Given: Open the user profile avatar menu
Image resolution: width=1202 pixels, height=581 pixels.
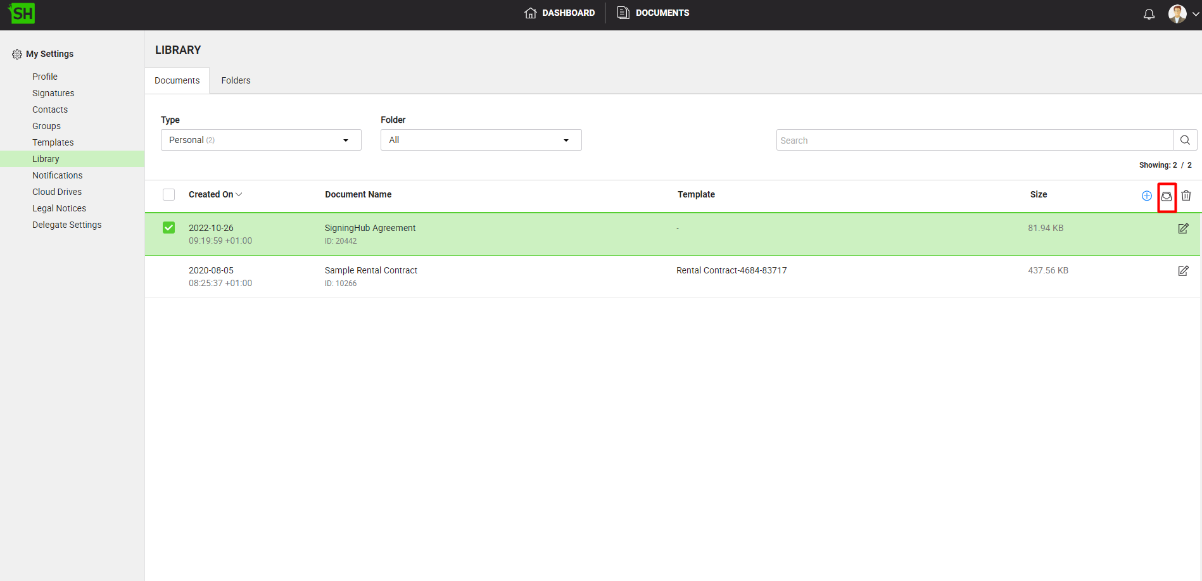Looking at the screenshot, I should [1182, 14].
